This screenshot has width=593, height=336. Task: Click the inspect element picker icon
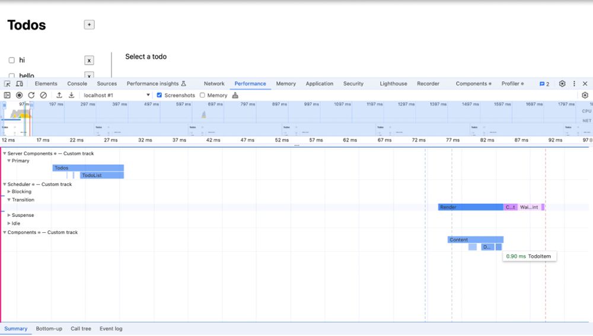(x=7, y=84)
